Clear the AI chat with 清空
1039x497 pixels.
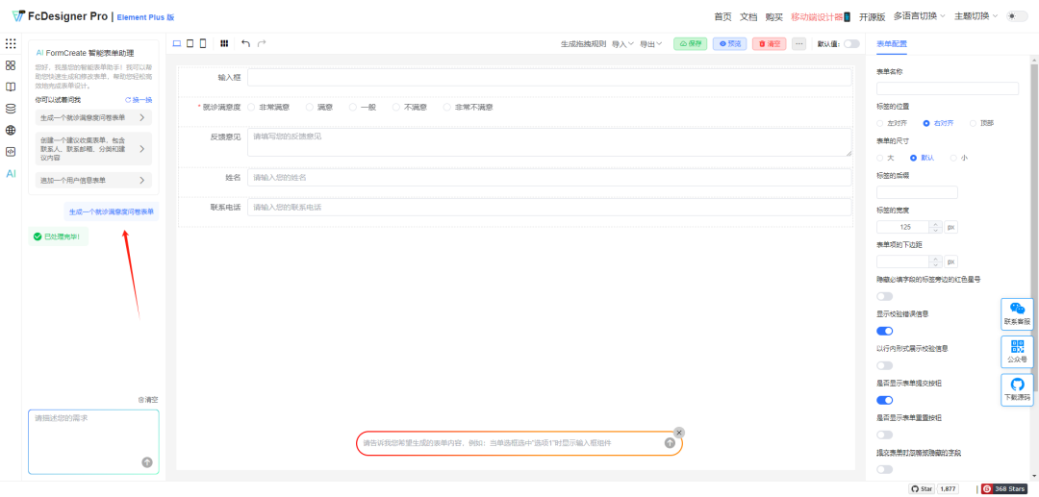(148, 400)
